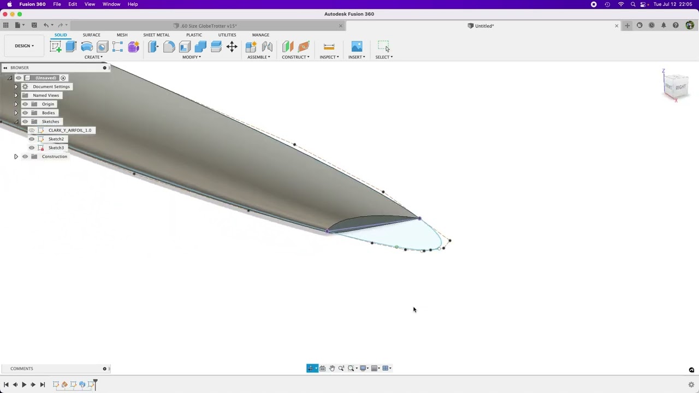Viewport: 699px width, 393px height.
Task: Hide Sketch2 with its eye icon
Action: 31,139
